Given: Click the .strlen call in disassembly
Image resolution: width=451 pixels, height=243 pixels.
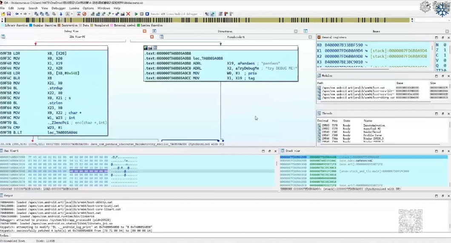Looking at the screenshot, I should pos(54,103).
